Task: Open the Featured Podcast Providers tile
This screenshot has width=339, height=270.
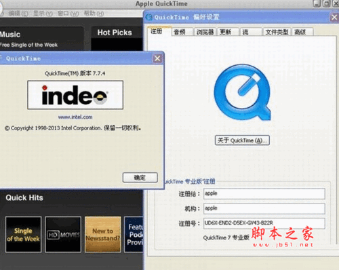Action: (x=134, y=235)
